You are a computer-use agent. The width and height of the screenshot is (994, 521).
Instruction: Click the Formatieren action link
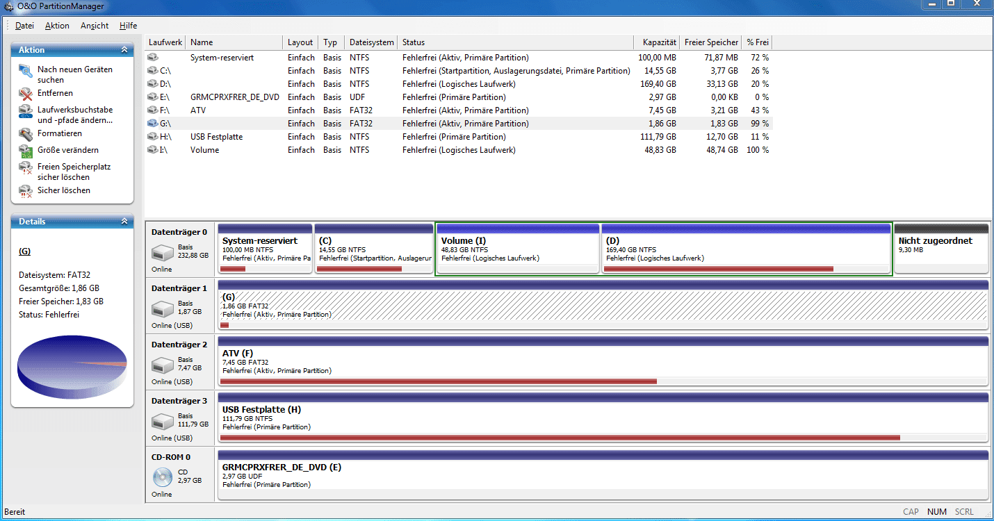tap(60, 133)
